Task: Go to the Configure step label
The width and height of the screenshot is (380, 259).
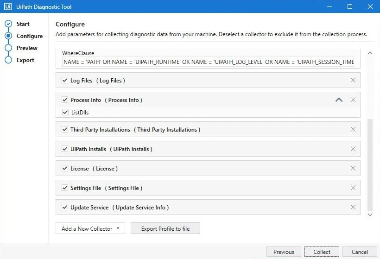Action: coord(30,36)
